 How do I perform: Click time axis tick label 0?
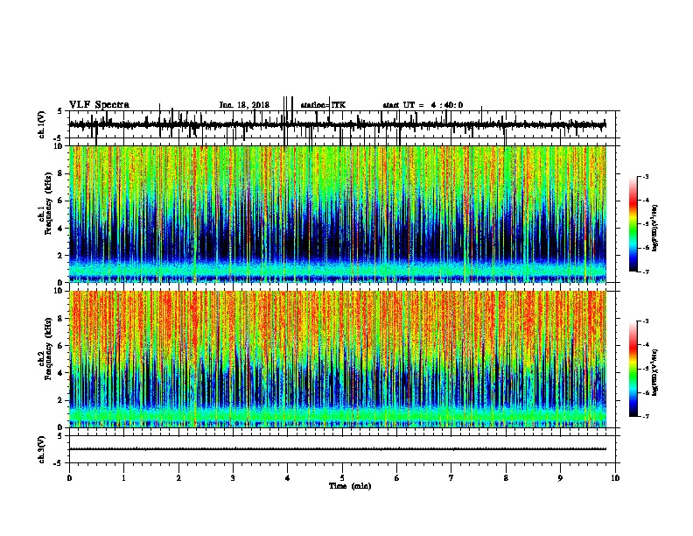tap(69, 478)
